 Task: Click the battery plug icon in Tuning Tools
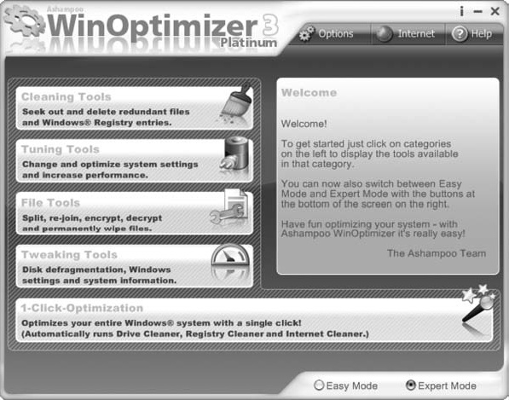[236, 153]
